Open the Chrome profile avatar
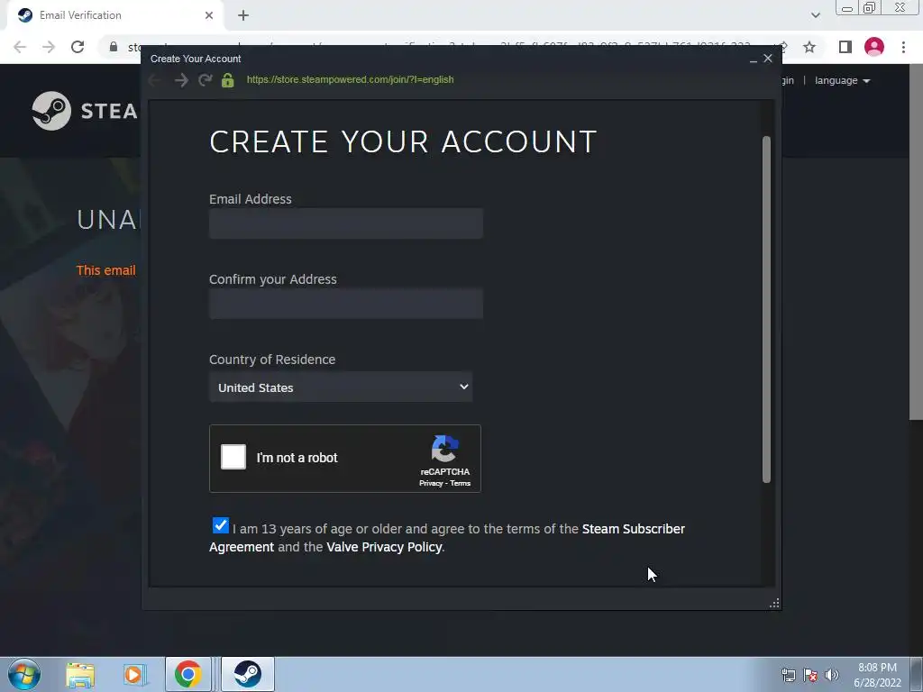 pyautogui.click(x=874, y=47)
